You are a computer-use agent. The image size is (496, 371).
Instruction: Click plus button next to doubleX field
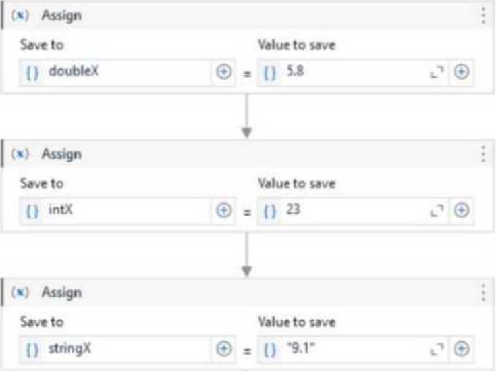click(224, 72)
